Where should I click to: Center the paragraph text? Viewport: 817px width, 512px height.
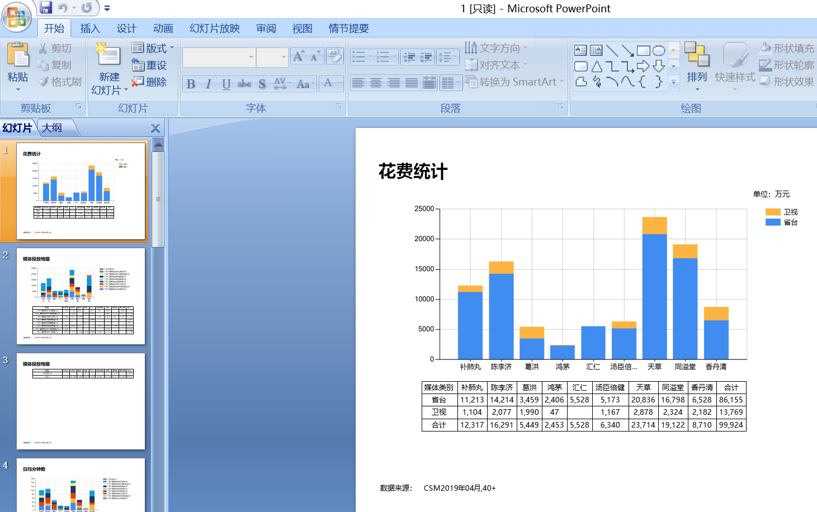(x=376, y=83)
